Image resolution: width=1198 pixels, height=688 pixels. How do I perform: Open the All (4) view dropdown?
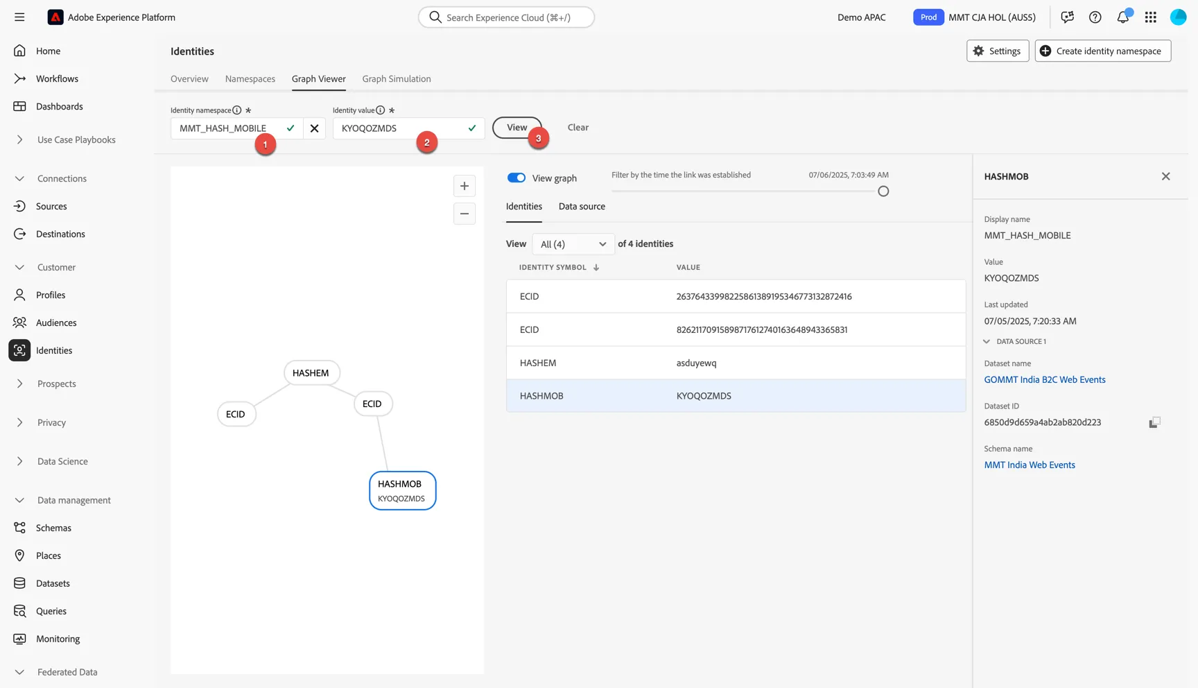tap(573, 244)
